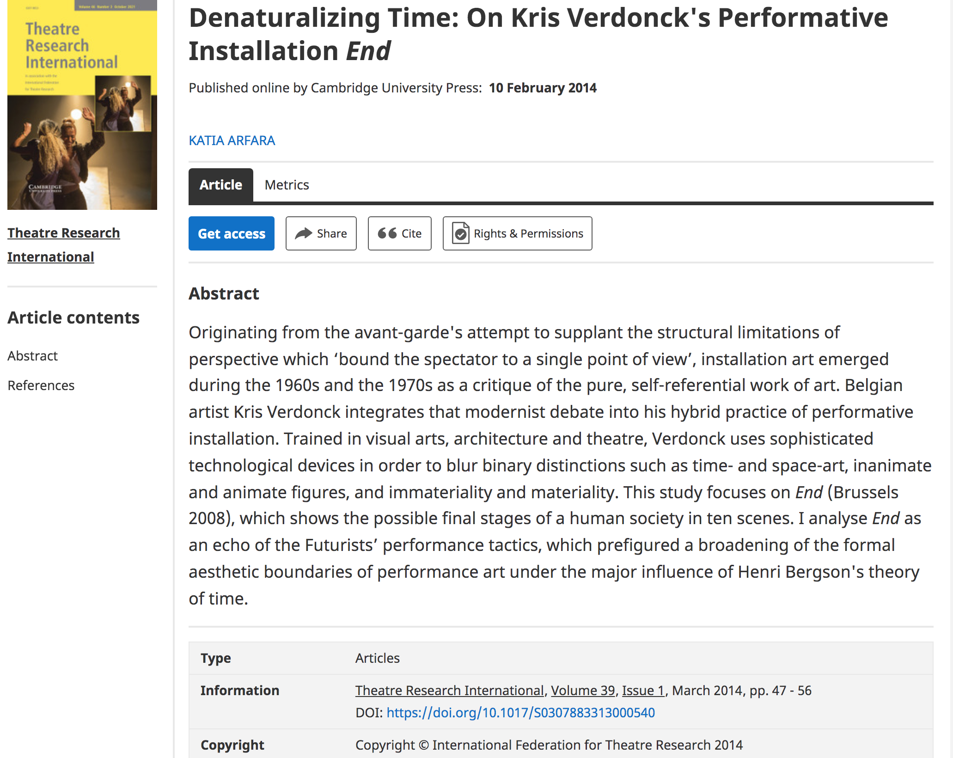Open Theatre Research International link in Information row
Screen dimensions: 953x758
click(449, 691)
